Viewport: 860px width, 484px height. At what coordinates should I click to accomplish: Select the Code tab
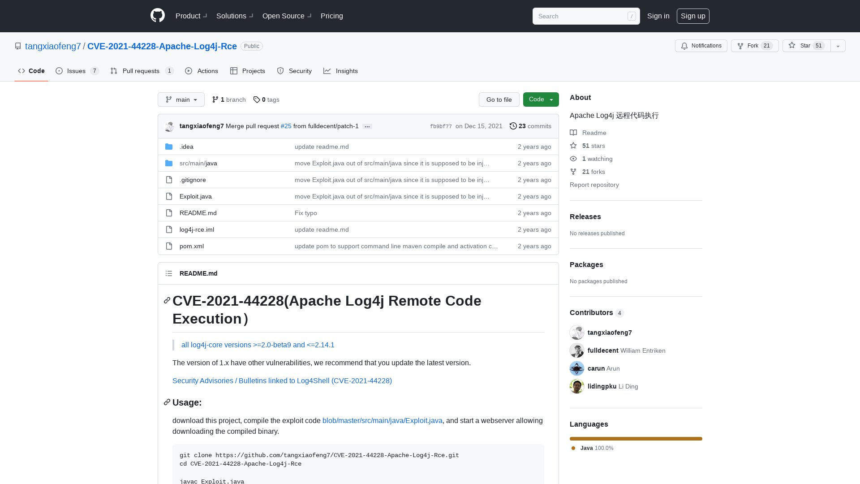(31, 71)
